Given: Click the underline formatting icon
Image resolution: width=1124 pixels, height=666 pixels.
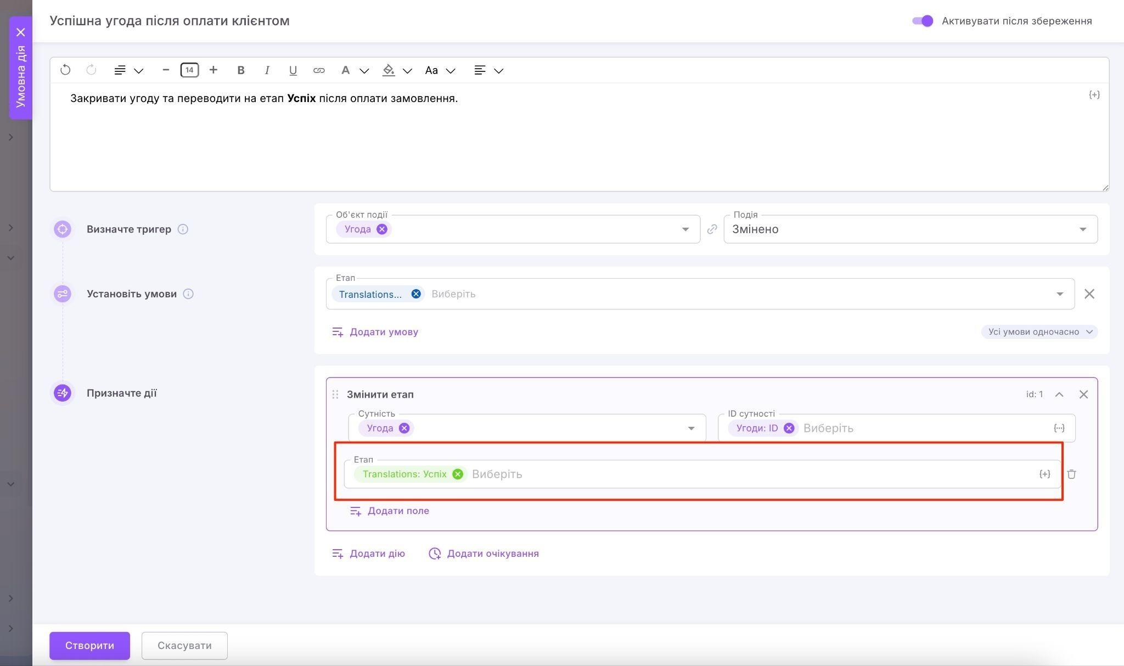Looking at the screenshot, I should (293, 70).
